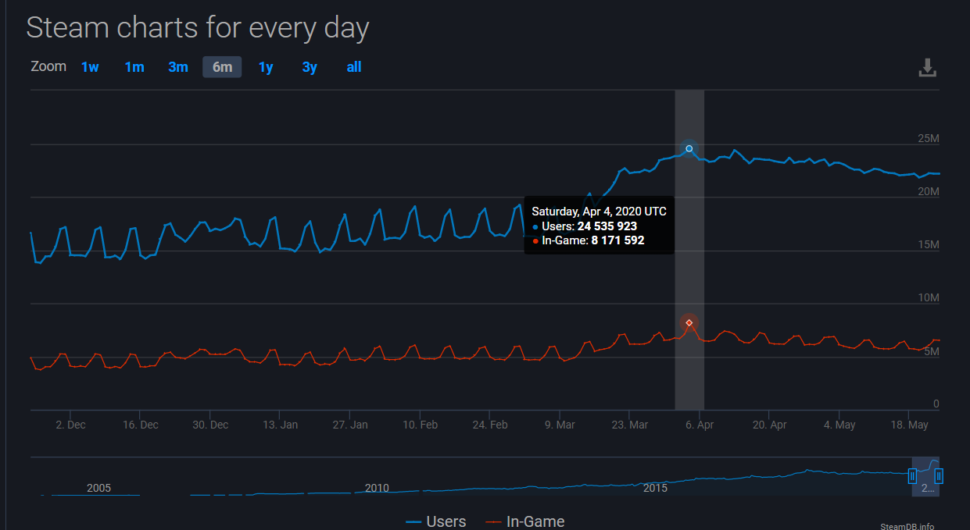Click the left navigator range handle

click(912, 475)
